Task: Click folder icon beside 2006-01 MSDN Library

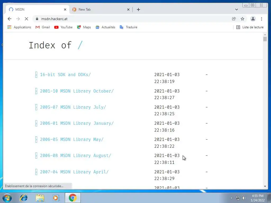Action: click(36, 123)
